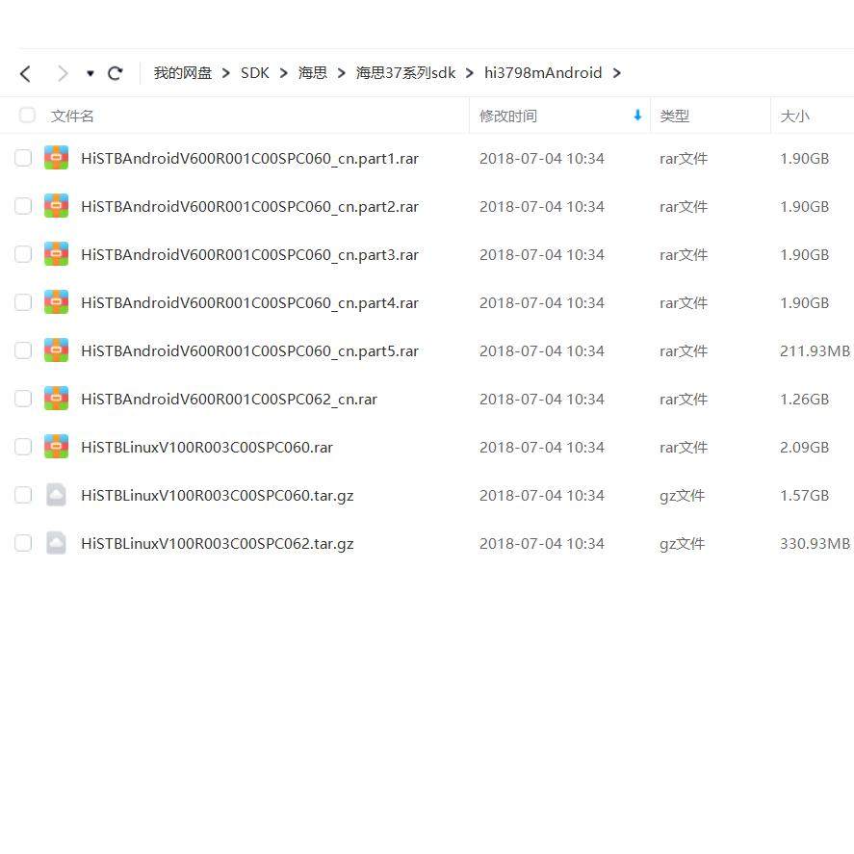The height and width of the screenshot is (854, 854).
Task: Expand chevron after SDK breadcrumb
Action: pos(284,73)
